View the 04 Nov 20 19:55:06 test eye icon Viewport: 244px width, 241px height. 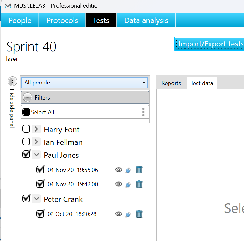coord(119,170)
